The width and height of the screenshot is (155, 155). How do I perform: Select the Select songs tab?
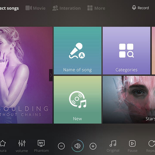coord(9,9)
